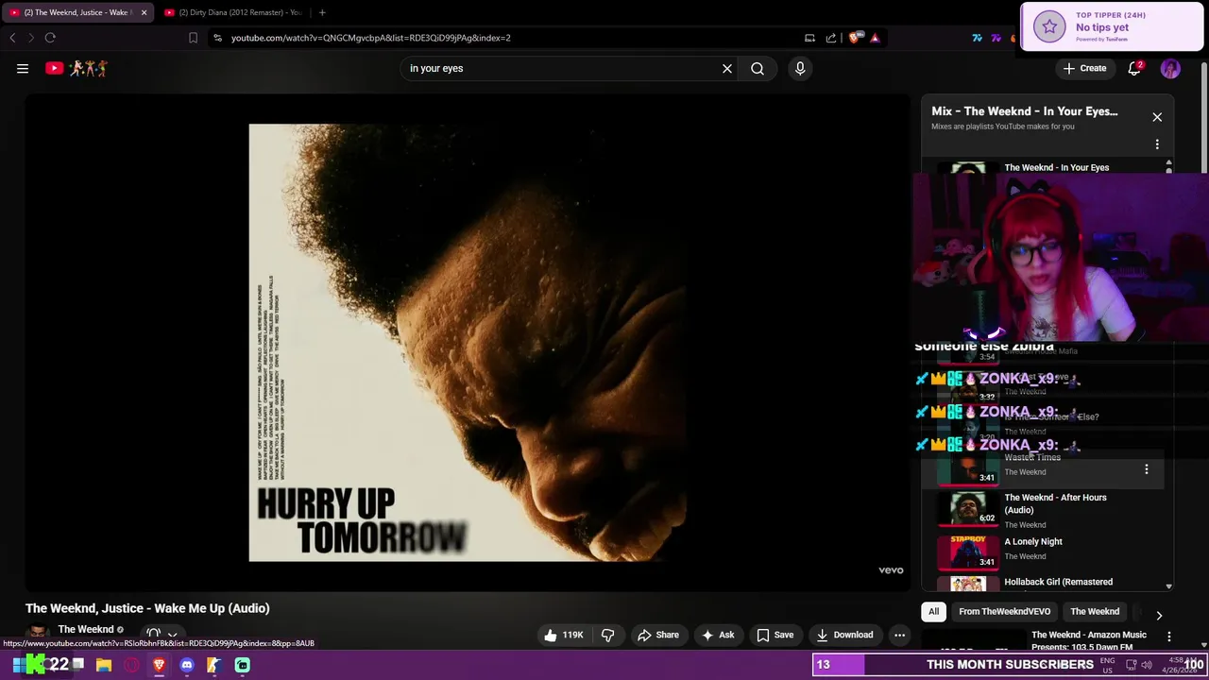The image size is (1209, 680).
Task: Open cast media icon in address bar
Action: pos(809,38)
